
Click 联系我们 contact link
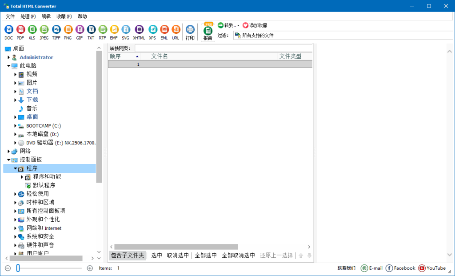pyautogui.click(x=347, y=268)
